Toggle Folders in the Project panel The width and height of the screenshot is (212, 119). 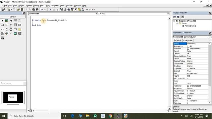(x=183, y=17)
